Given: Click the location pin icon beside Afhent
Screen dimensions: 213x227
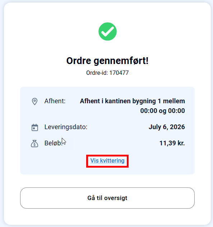Looking at the screenshot, I should [35, 101].
